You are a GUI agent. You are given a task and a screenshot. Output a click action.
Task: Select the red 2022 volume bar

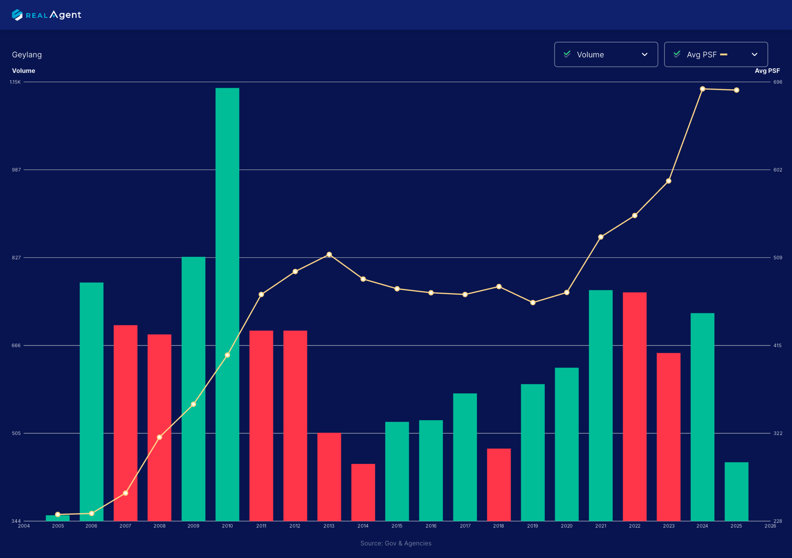634,407
